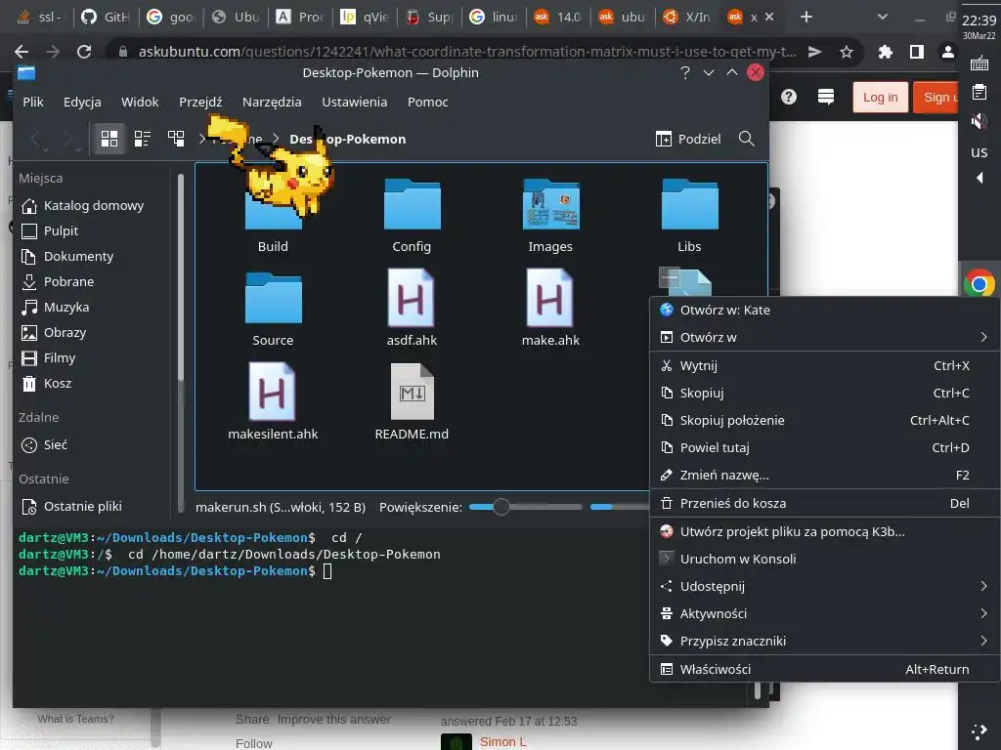Click the askubuntu.com address bar
This screenshot has height=750, width=1001.
467,52
